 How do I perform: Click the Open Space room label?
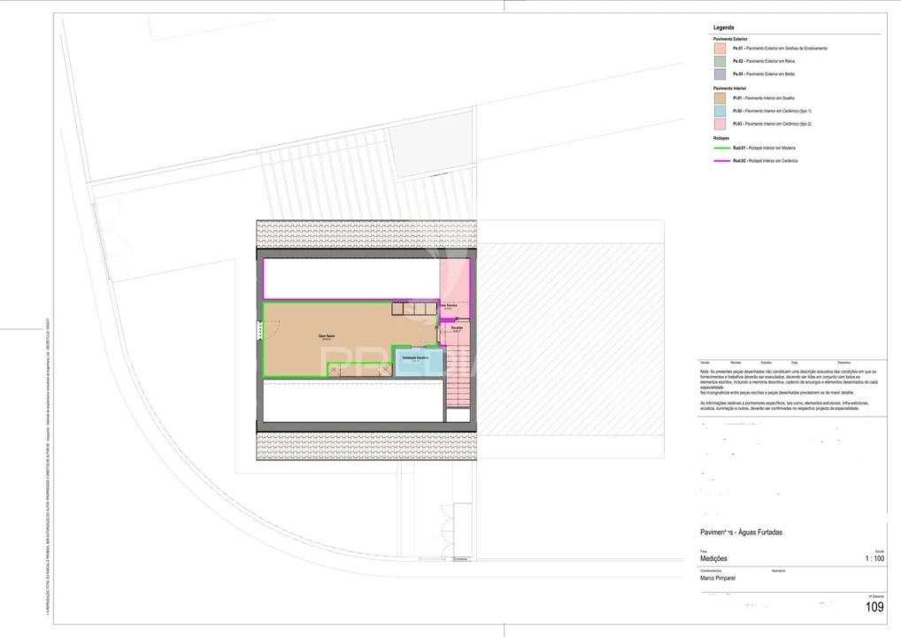coord(327,336)
